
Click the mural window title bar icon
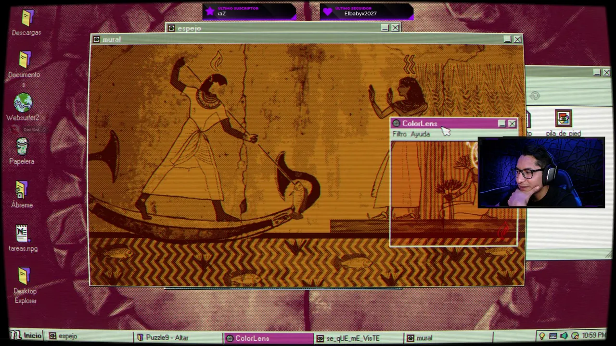96,39
